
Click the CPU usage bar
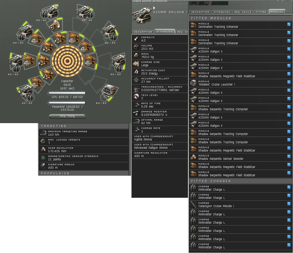point(67,93)
